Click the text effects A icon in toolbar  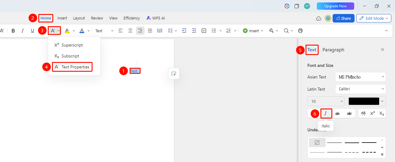pos(53,31)
